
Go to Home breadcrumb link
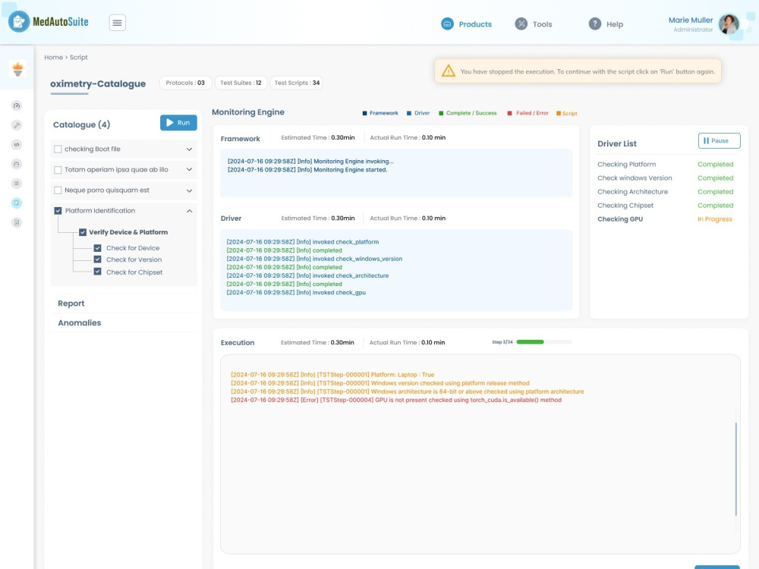(x=53, y=57)
